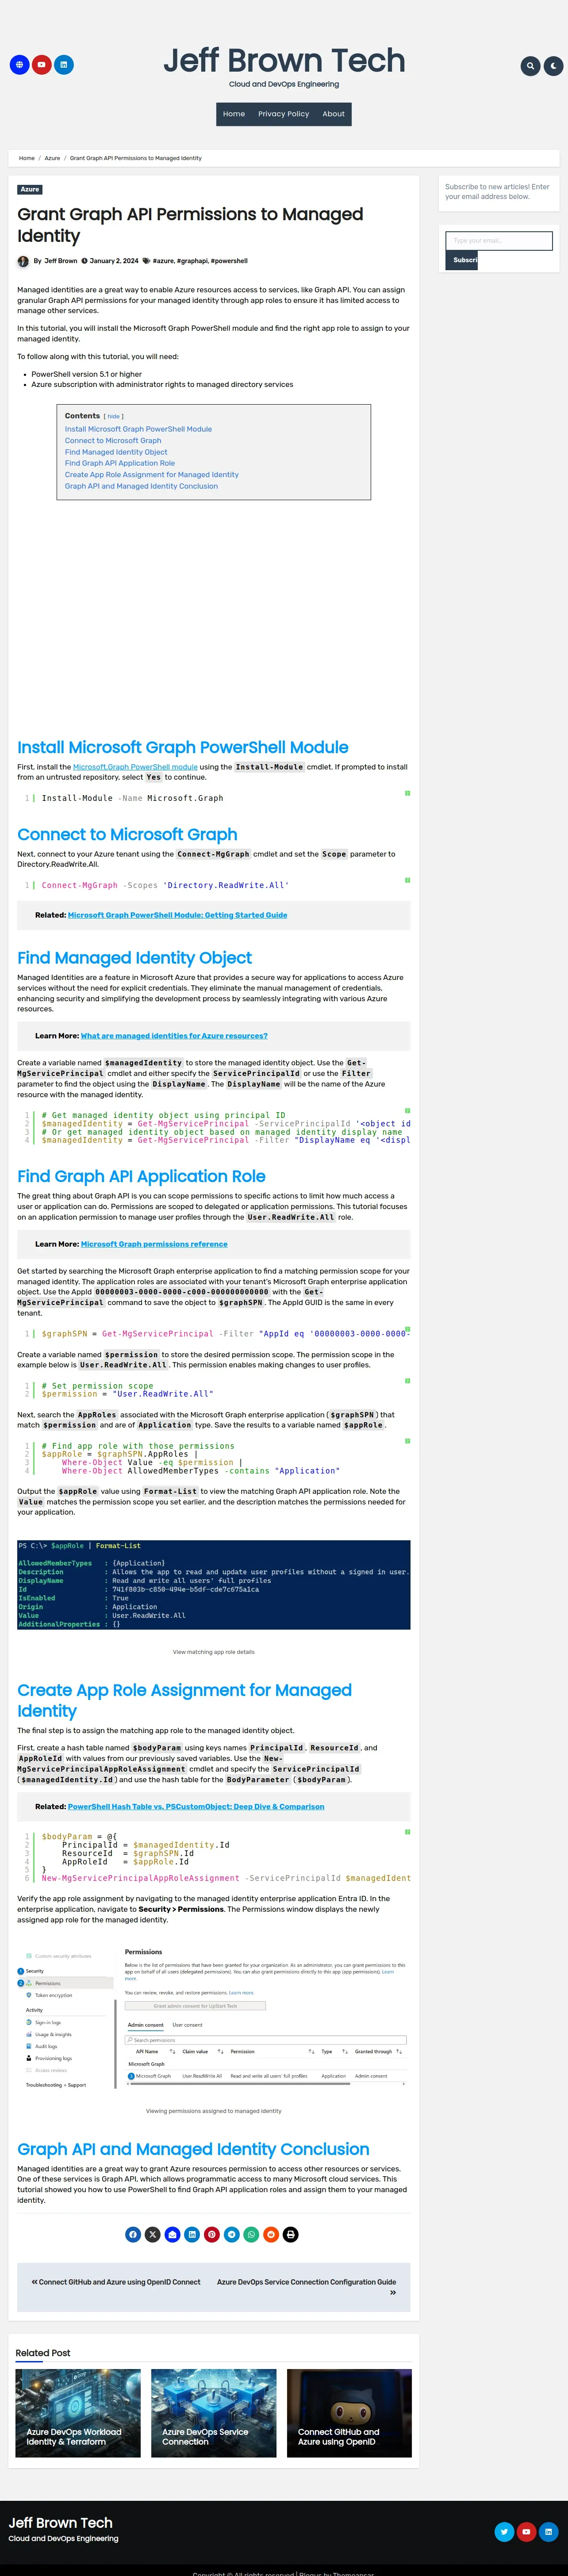
Task: Open Microsoft Graph PowerShell Getting Started Guide
Action: click(177, 915)
